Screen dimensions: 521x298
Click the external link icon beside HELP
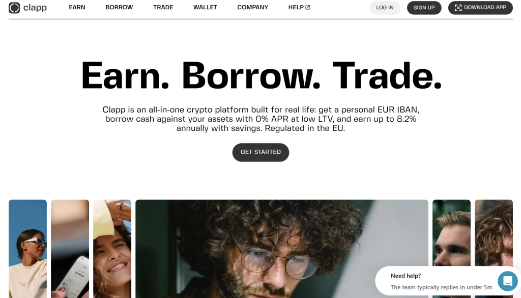[x=308, y=7]
